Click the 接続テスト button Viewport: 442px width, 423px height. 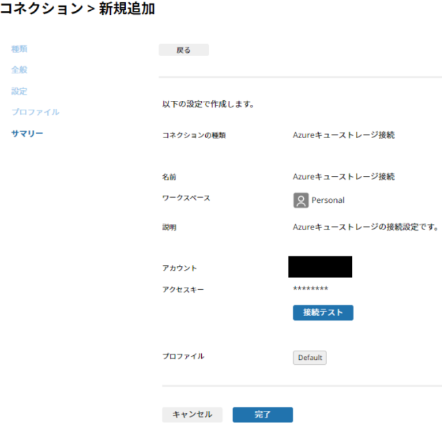323,313
